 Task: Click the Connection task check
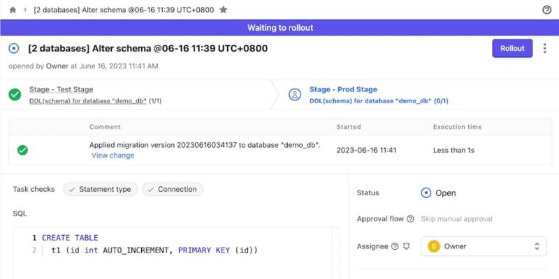(173, 189)
